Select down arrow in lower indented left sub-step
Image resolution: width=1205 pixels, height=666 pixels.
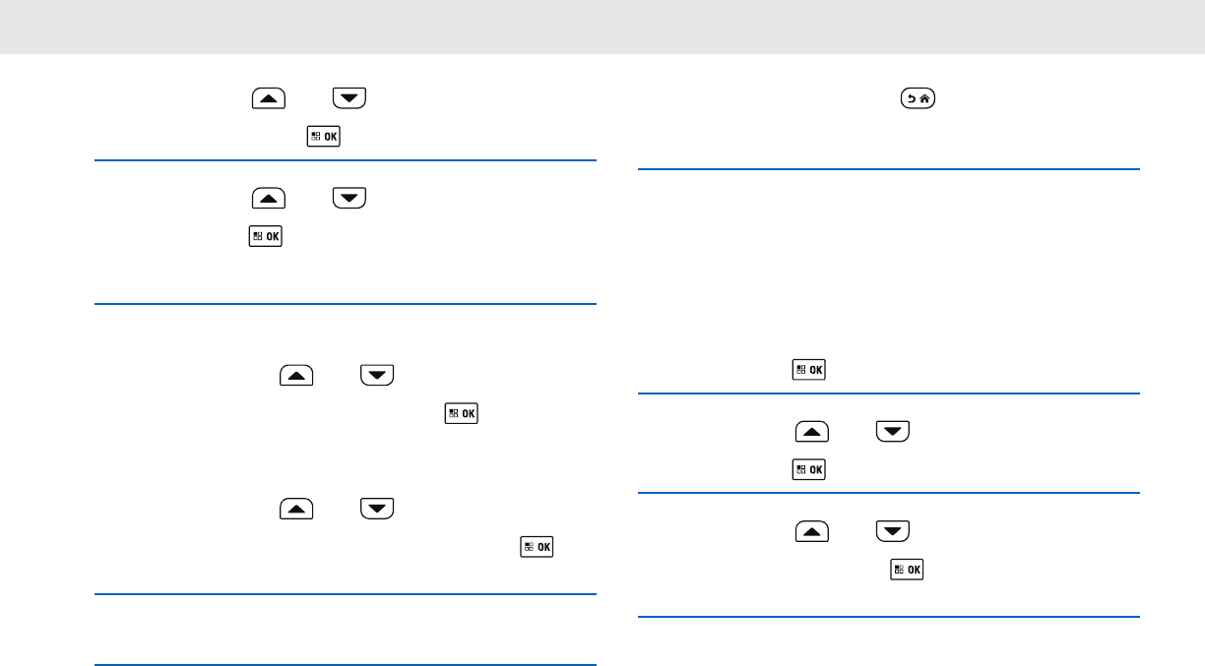(x=377, y=509)
